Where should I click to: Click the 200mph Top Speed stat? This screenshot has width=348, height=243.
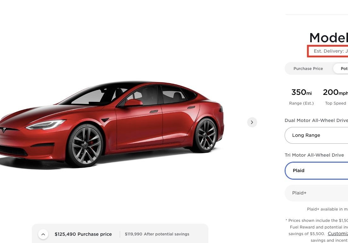[335, 97]
